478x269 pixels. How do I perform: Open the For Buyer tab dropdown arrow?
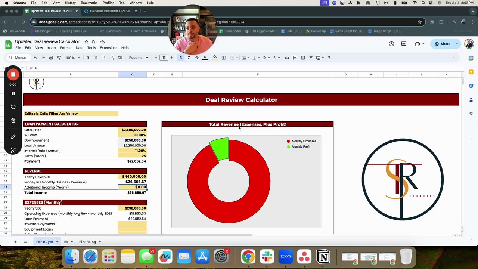coord(57,242)
